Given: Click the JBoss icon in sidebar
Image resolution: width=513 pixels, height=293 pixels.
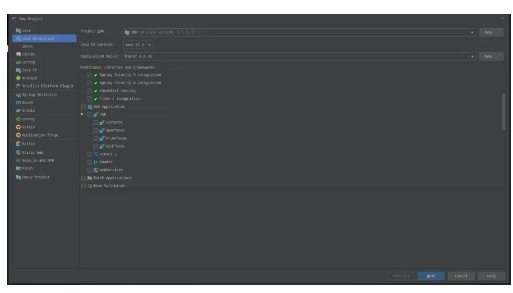Looking at the screenshot, I should point(18,47).
